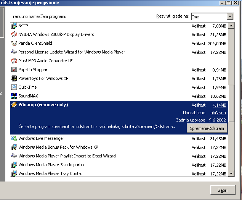This screenshot has width=242, height=201.
Task: Click the Windows Live Messenger icon
Action: 14,138
